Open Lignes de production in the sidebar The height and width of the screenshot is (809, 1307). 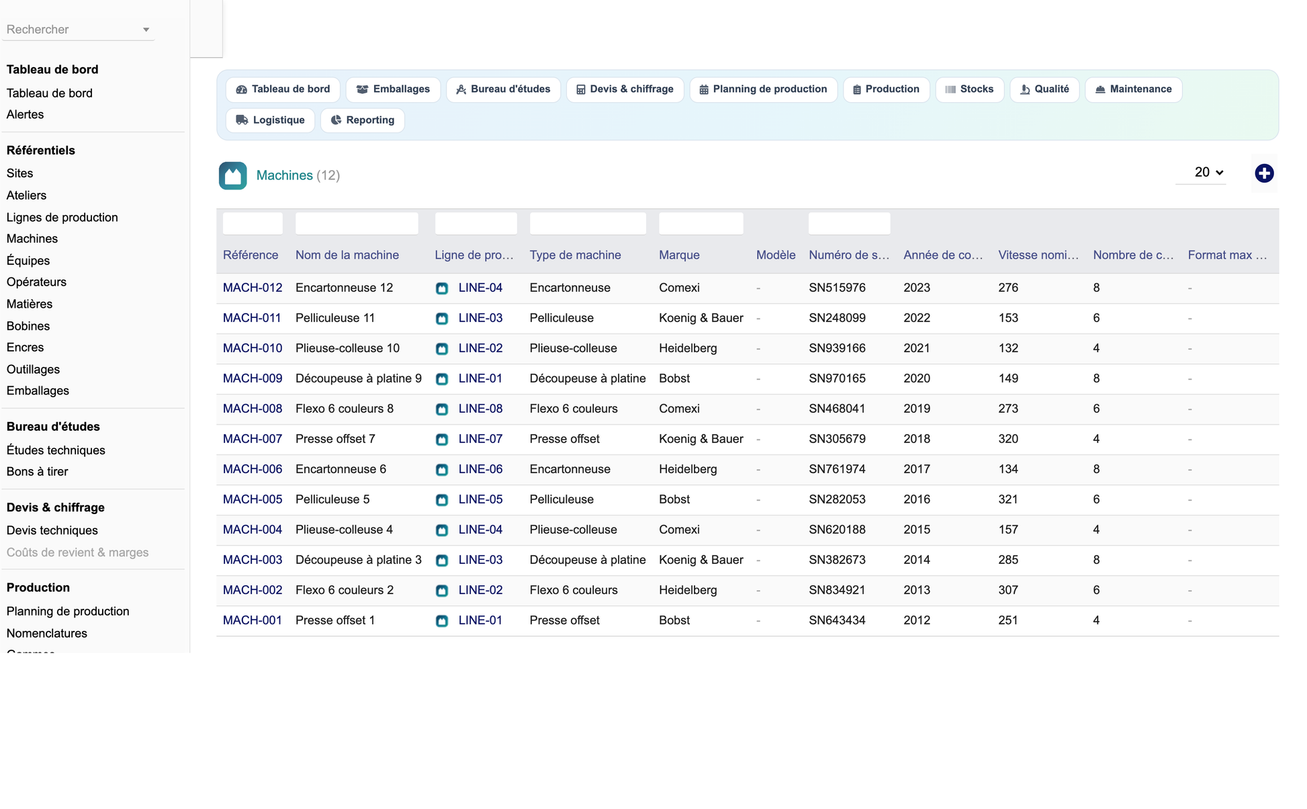click(62, 218)
